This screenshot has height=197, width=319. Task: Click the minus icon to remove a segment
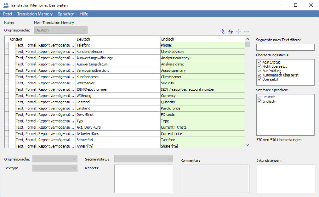point(247,32)
